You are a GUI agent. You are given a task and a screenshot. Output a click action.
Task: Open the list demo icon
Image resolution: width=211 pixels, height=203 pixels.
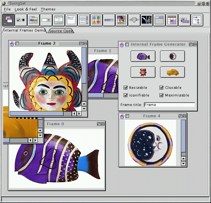pos(84,20)
